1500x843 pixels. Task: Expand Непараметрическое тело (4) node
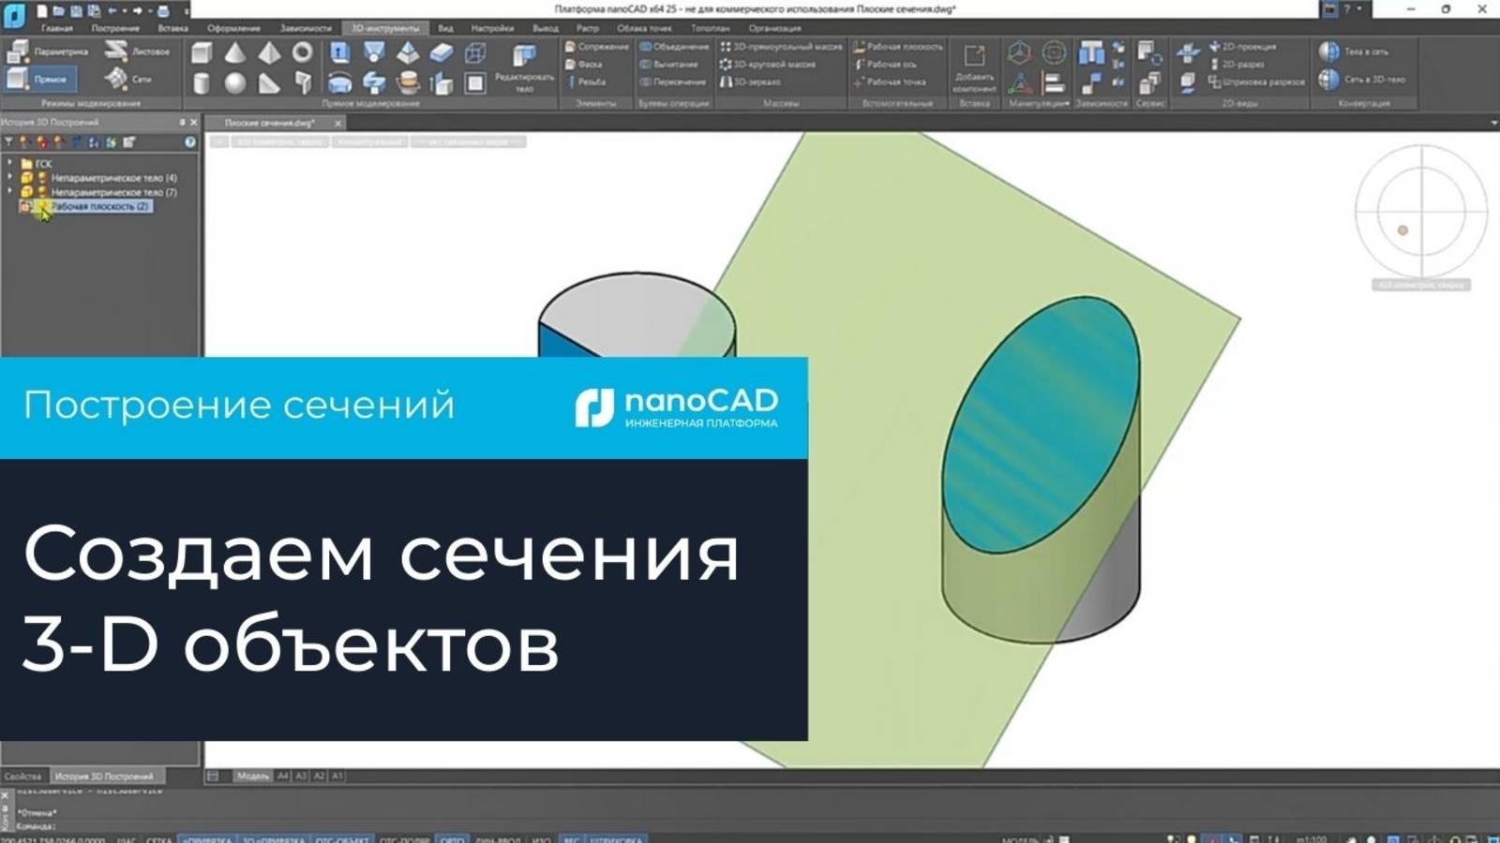click(x=11, y=175)
